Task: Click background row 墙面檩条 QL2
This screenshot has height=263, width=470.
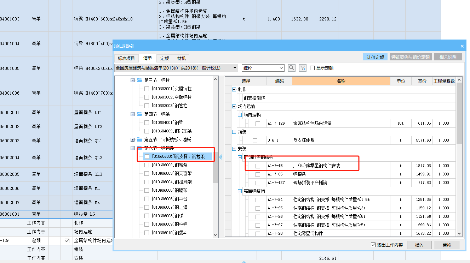Action: tap(88, 157)
